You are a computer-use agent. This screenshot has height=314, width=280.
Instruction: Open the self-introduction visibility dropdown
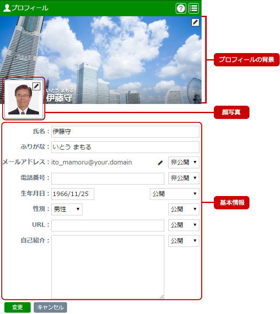coord(184,241)
